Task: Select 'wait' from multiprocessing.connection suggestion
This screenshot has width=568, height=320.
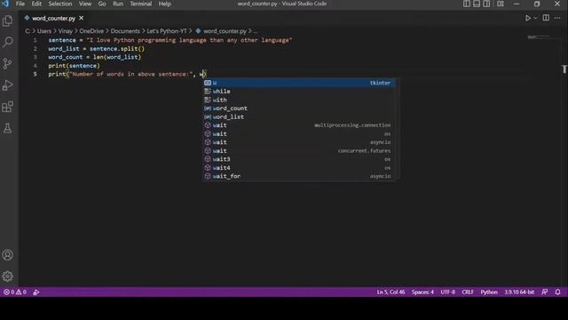Action: tap(299, 125)
